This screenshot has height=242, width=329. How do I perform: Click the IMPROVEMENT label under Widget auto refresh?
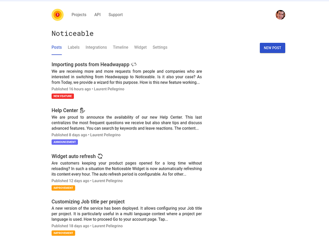pyautogui.click(x=63, y=188)
